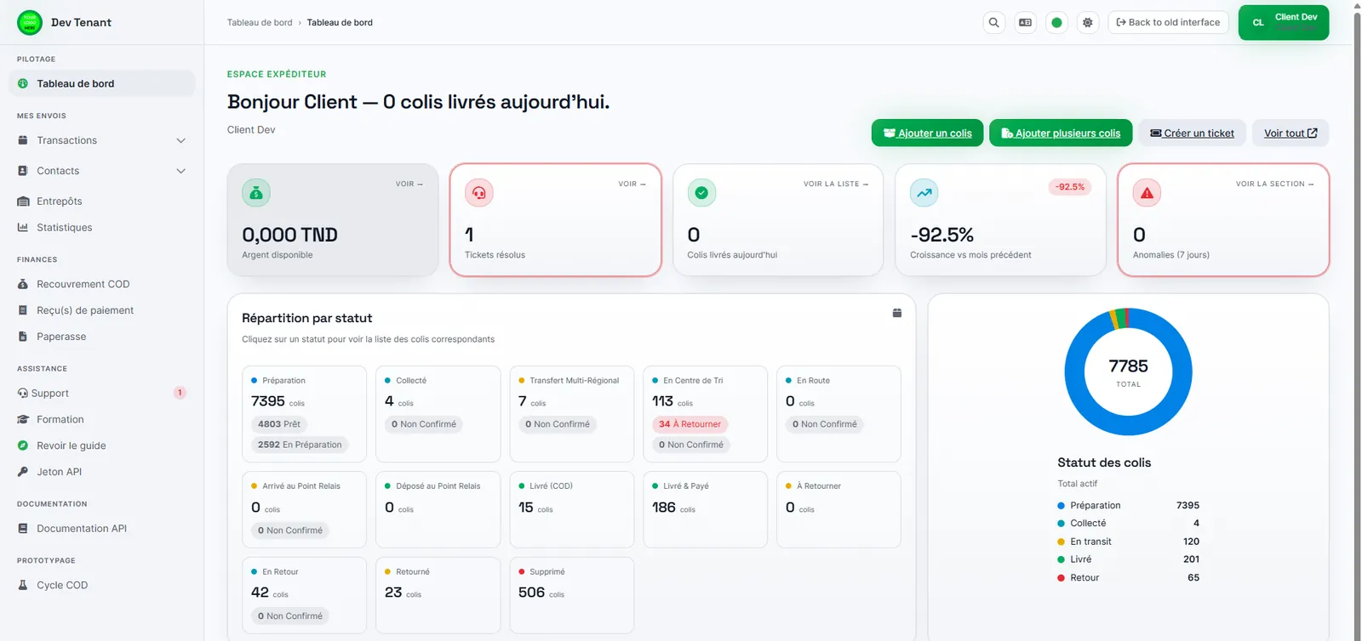Click the Formation graduation cap icon
Image resolution: width=1362 pixels, height=641 pixels.
(23, 420)
